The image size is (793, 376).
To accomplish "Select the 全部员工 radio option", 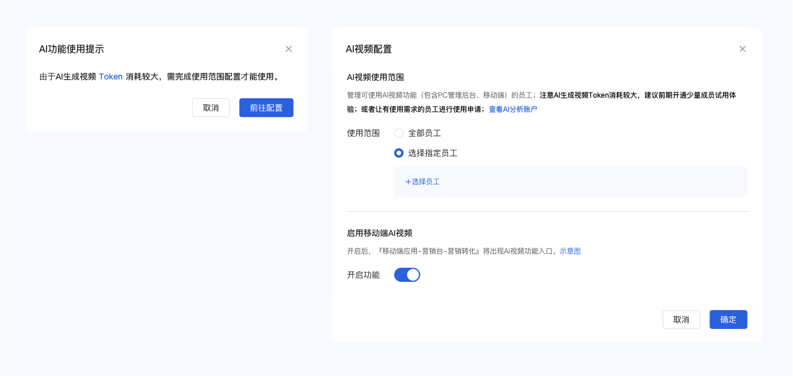I will [x=399, y=133].
